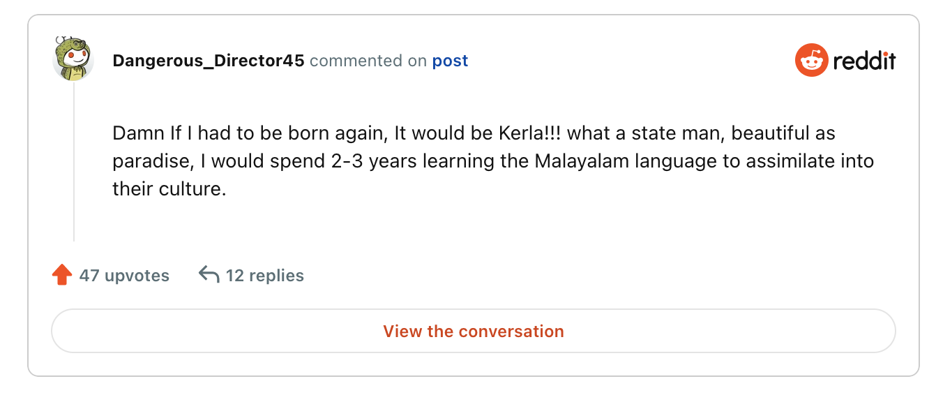
Task: Click the orange upvote arrow icon
Action: pyautogui.click(x=62, y=275)
